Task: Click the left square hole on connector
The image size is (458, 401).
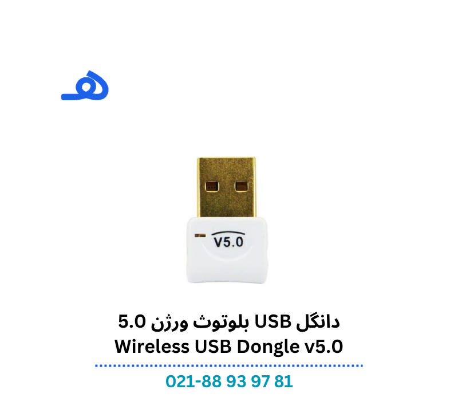Action: click(x=212, y=186)
